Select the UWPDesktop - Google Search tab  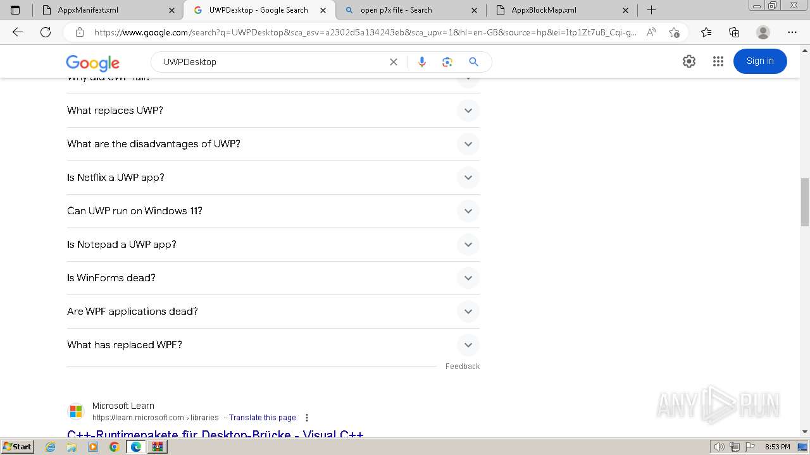coord(258,10)
